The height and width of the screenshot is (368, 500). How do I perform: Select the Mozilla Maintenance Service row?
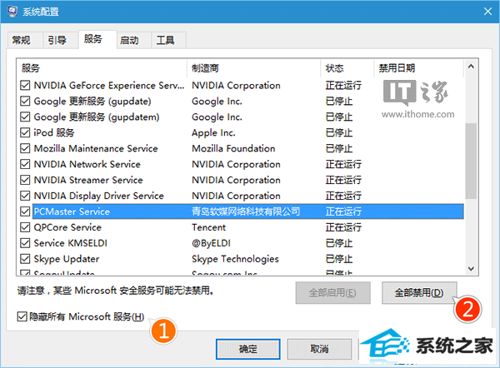click(x=241, y=148)
